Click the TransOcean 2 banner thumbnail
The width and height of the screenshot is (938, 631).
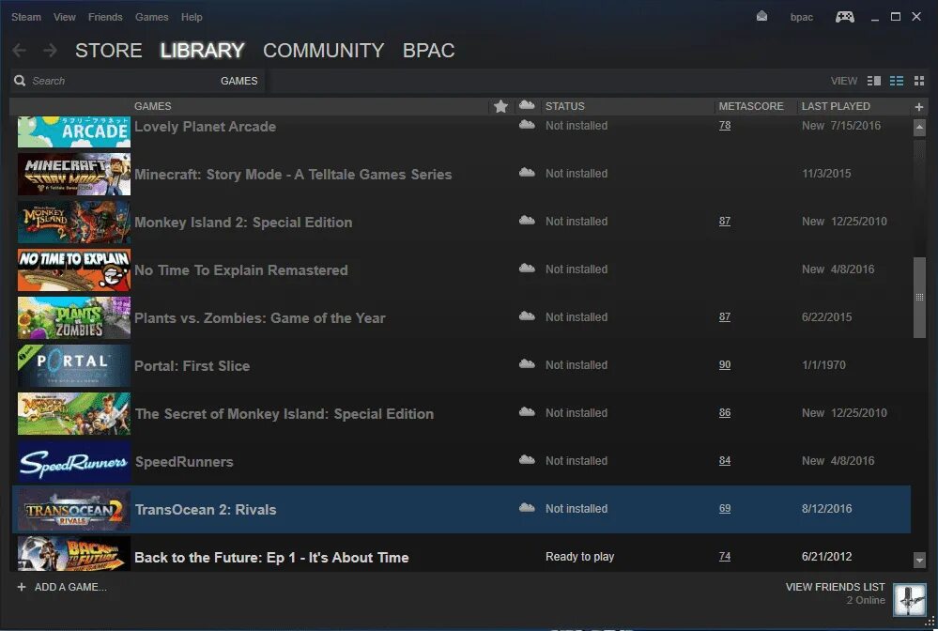tap(74, 509)
